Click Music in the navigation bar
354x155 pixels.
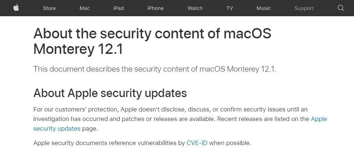[x=264, y=8]
